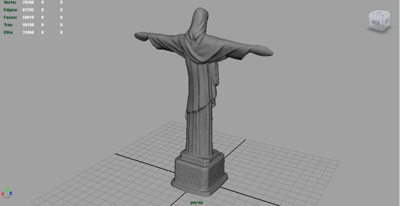Click the XYZ axis orientation indicator
The width and height of the screenshot is (400, 206).
click(x=7, y=192)
